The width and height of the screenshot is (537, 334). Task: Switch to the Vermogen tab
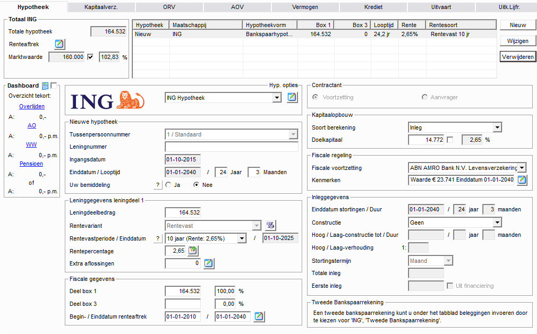[x=305, y=7]
